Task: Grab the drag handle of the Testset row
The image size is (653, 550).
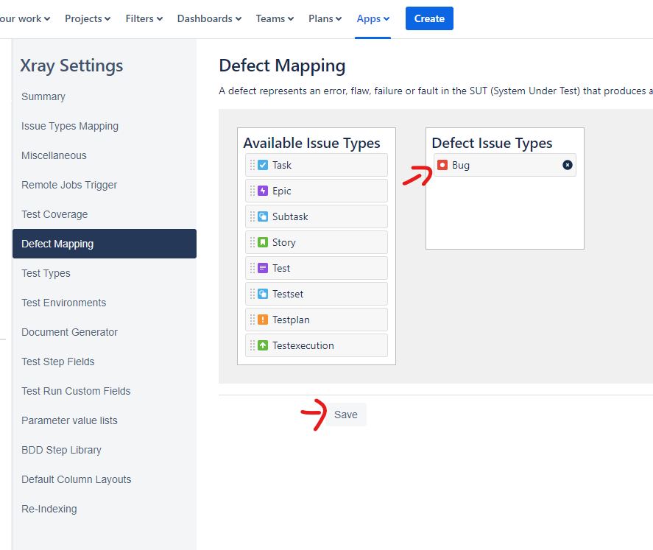Action: point(253,295)
